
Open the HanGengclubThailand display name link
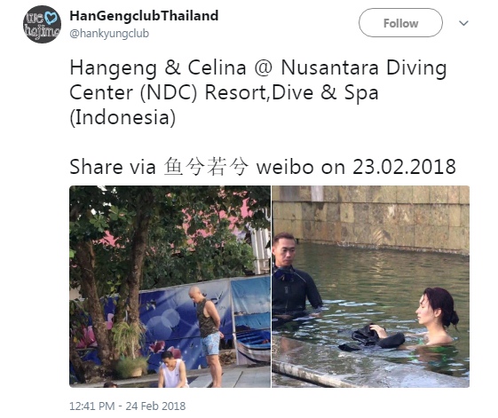point(144,16)
